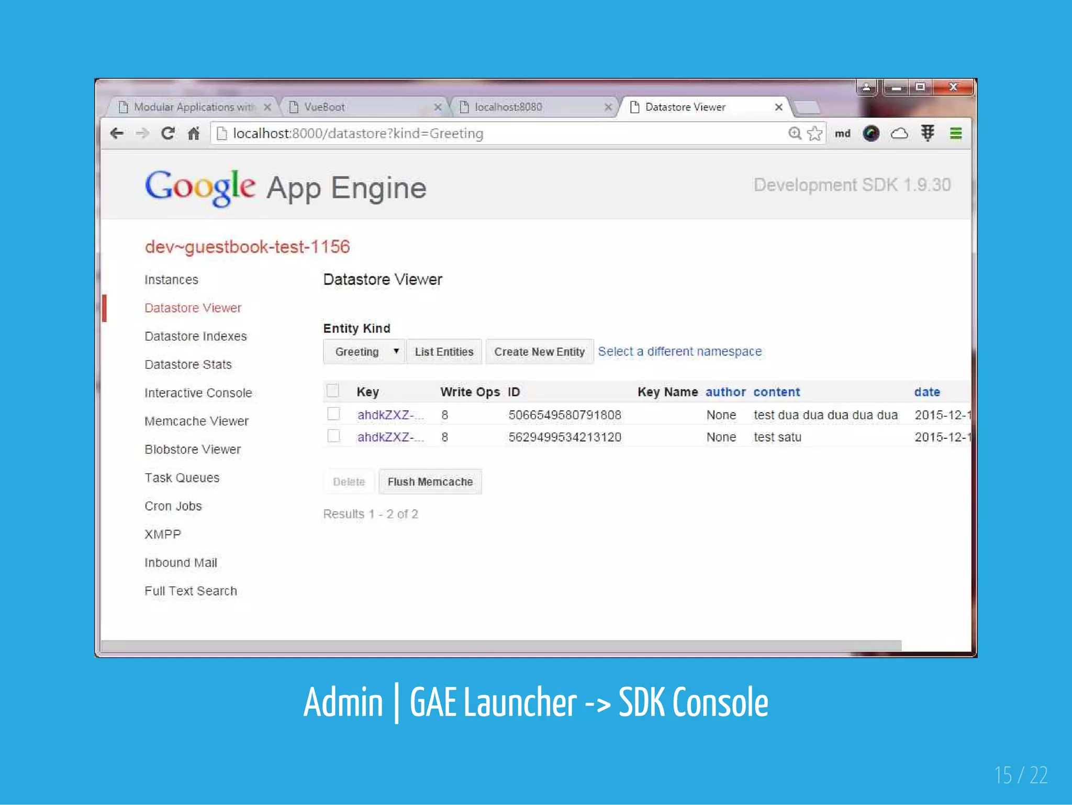Open the md extension icon
The height and width of the screenshot is (805, 1072).
pyautogui.click(x=842, y=134)
